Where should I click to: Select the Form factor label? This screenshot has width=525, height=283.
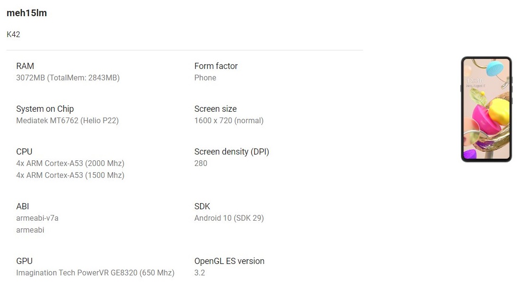pyautogui.click(x=216, y=66)
